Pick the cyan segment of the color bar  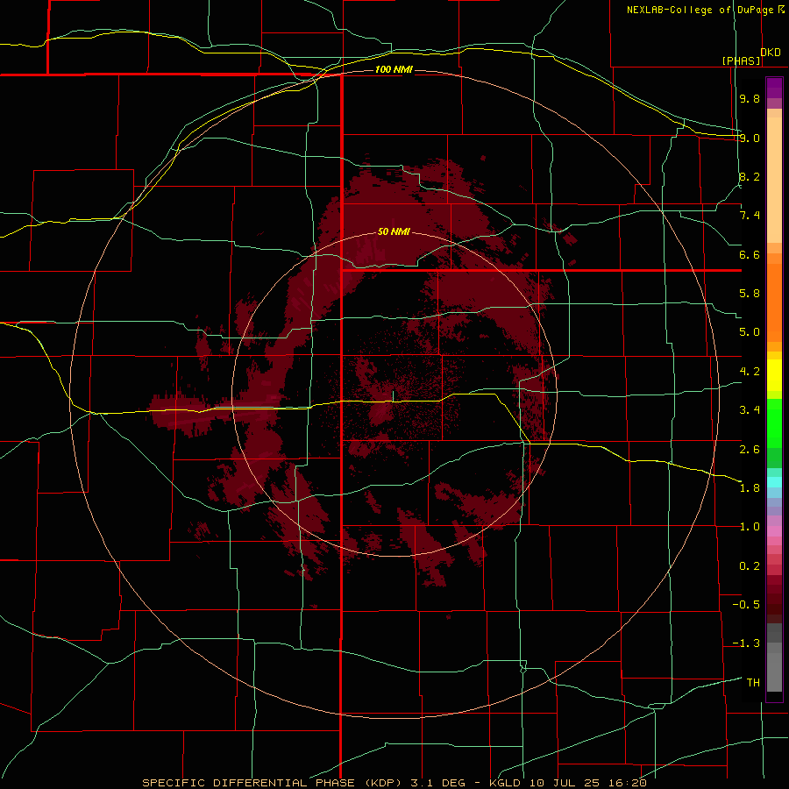click(774, 482)
